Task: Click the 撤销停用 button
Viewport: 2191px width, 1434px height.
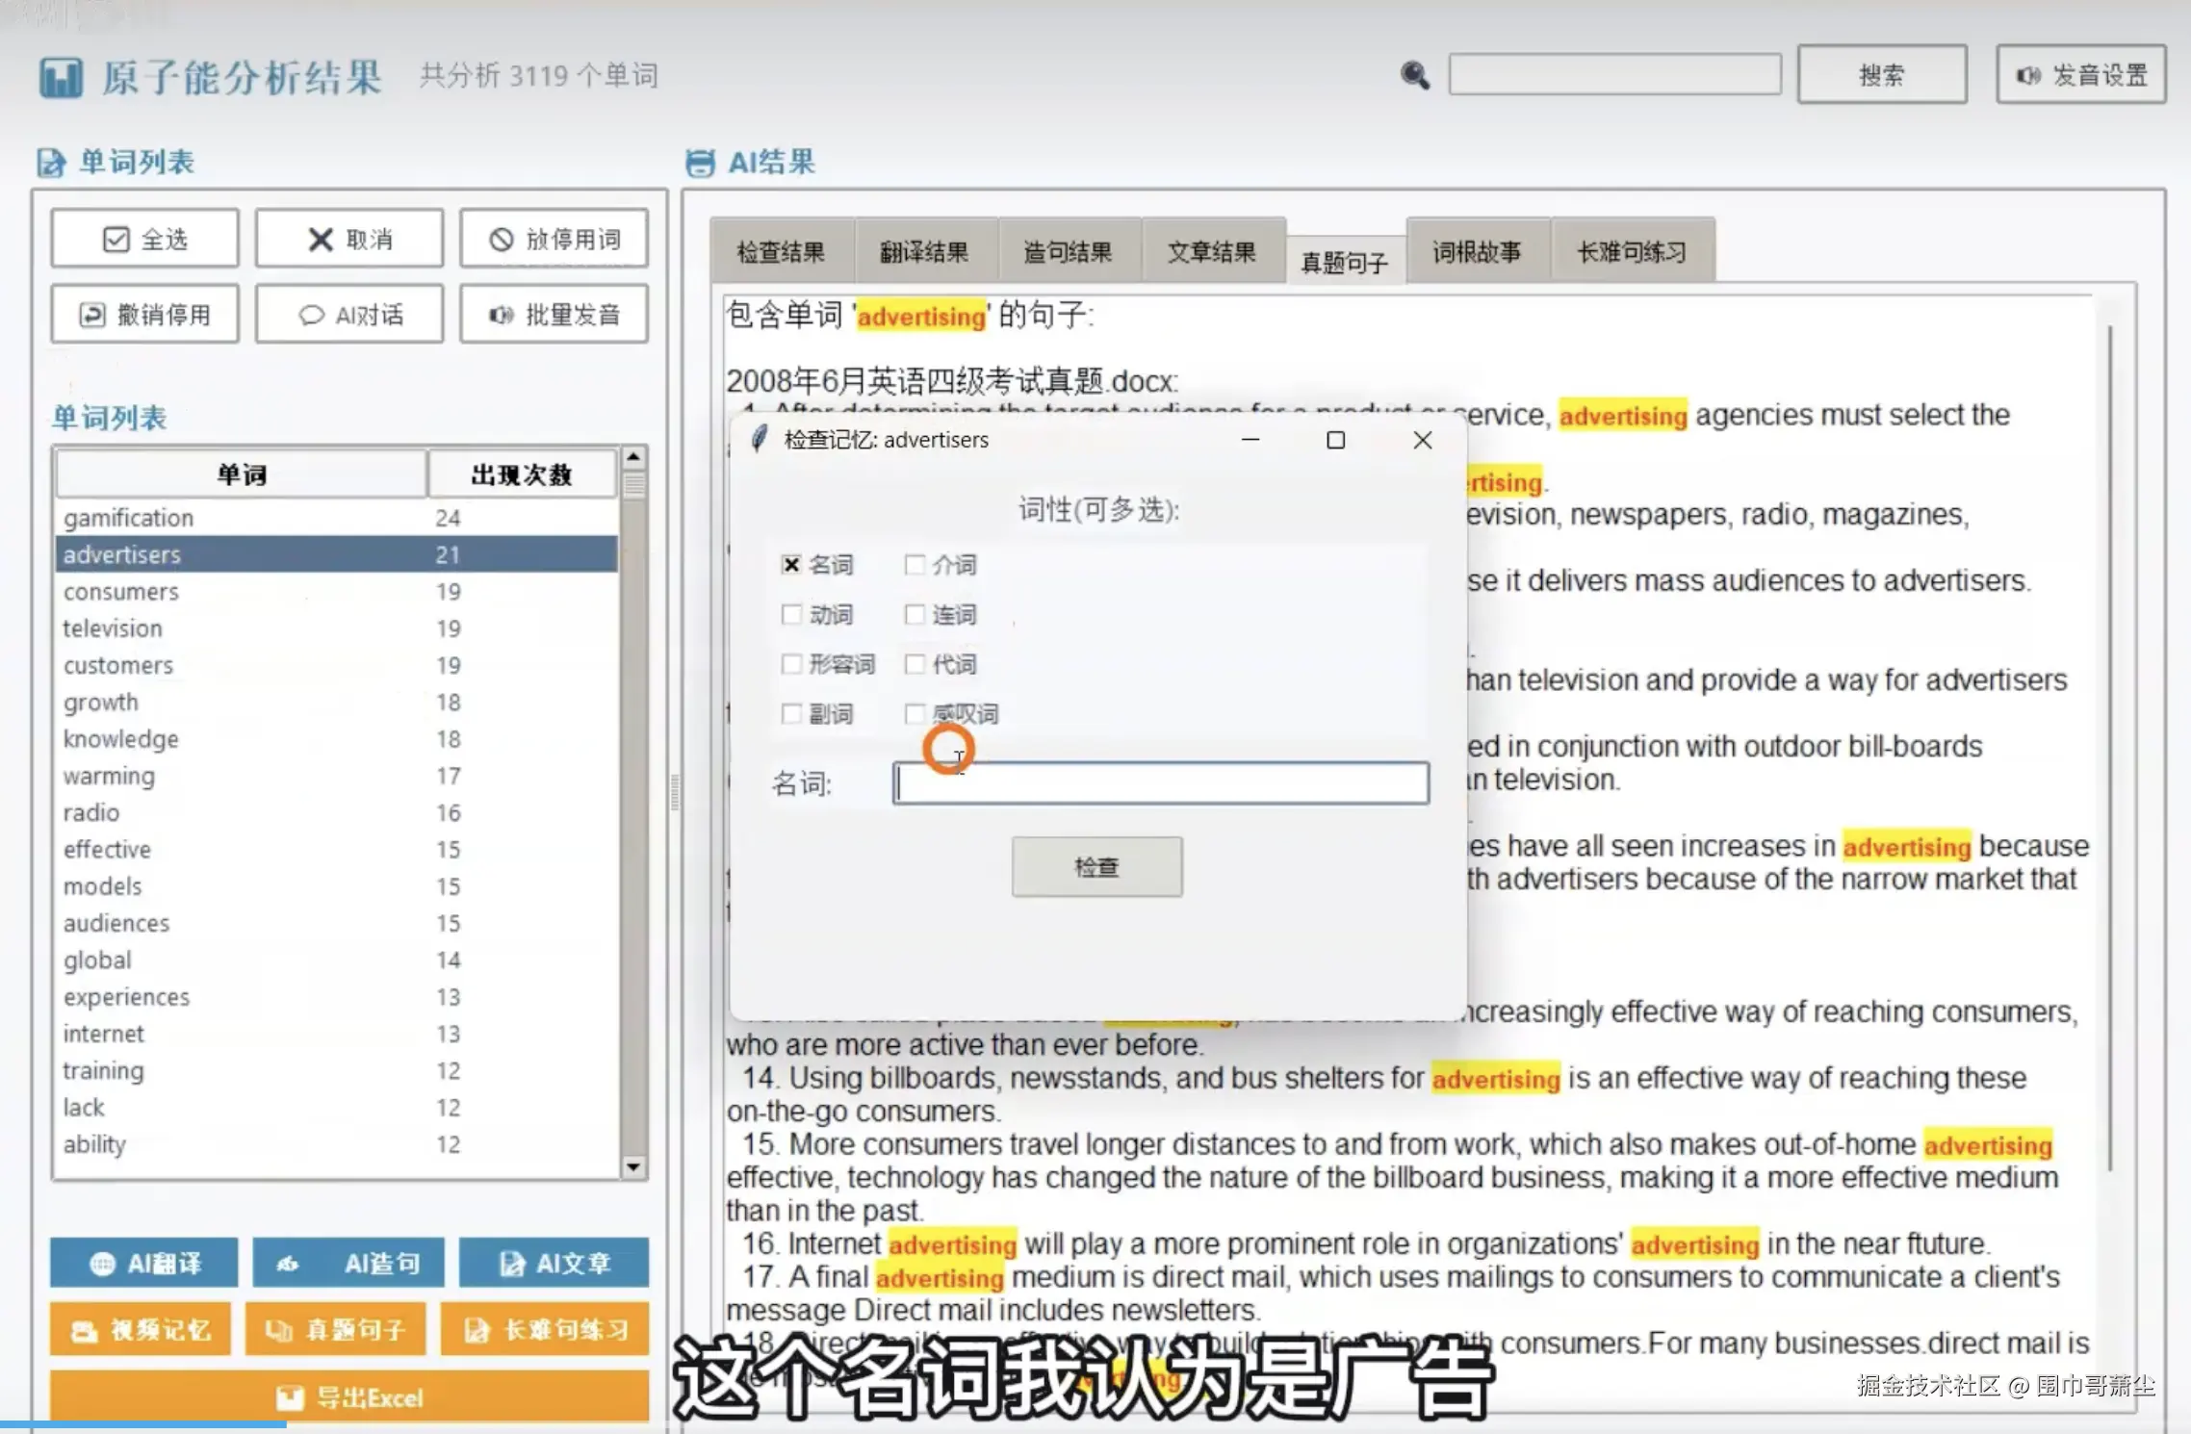Action: click(144, 314)
